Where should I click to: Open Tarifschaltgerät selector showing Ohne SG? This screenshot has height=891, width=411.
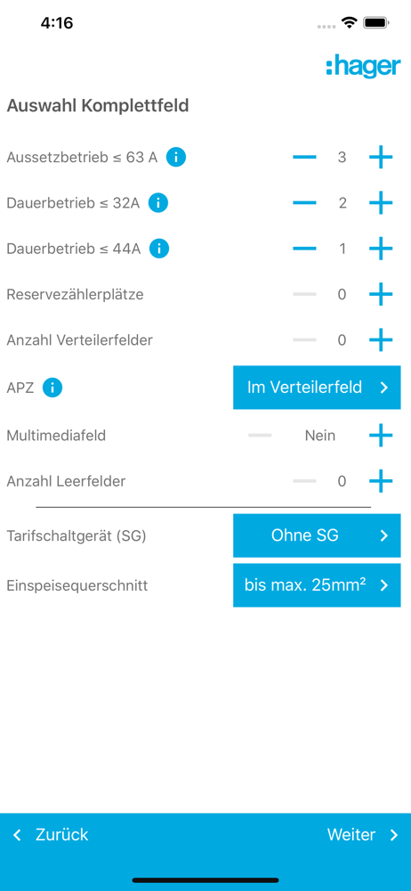(x=317, y=535)
